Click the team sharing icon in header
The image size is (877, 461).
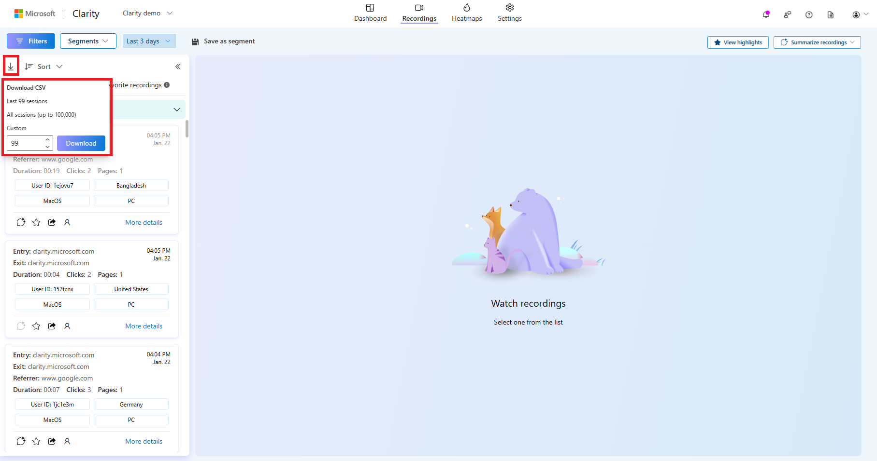[x=788, y=14]
